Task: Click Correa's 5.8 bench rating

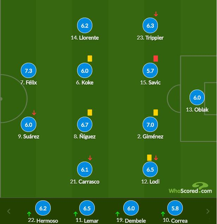Action: (x=175, y=208)
